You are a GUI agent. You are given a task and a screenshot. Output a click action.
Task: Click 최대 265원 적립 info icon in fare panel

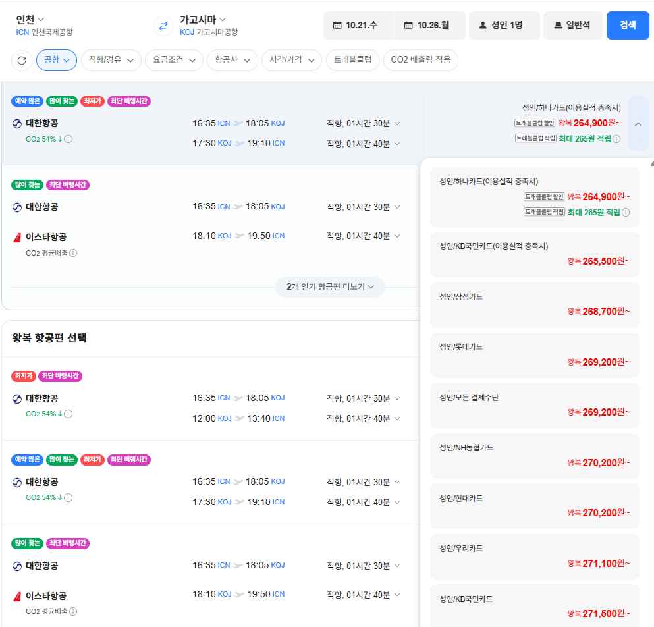[x=626, y=213]
